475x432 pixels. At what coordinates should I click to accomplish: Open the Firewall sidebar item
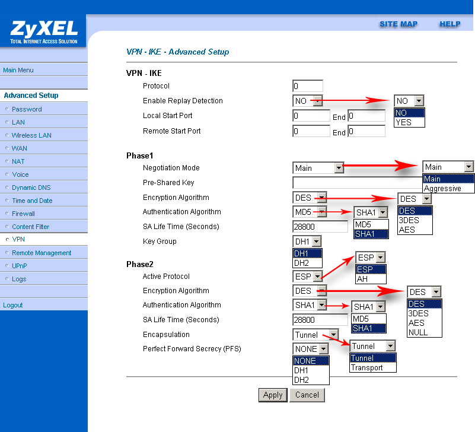click(x=23, y=214)
